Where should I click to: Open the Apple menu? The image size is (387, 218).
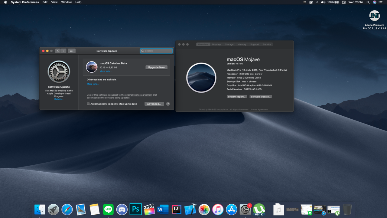click(5, 2)
